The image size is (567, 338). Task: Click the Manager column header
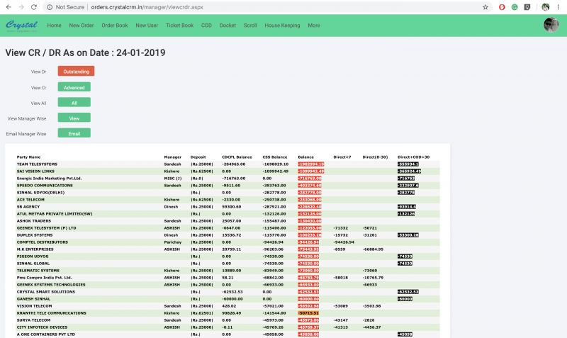tap(172, 157)
